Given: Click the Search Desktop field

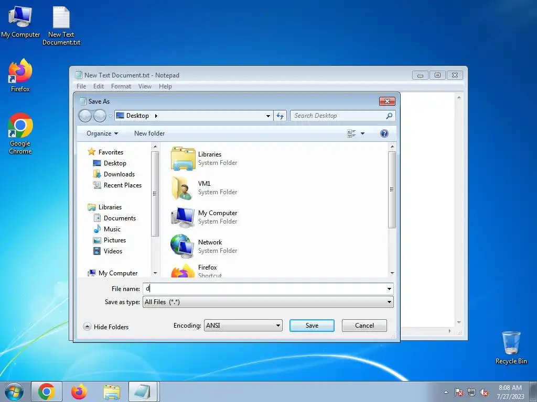Looking at the screenshot, I should (x=342, y=116).
